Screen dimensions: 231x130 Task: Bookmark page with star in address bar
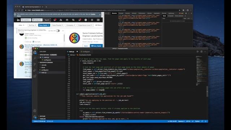coord(180,10)
